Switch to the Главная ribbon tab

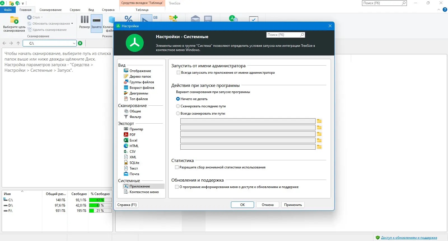[x=25, y=10]
